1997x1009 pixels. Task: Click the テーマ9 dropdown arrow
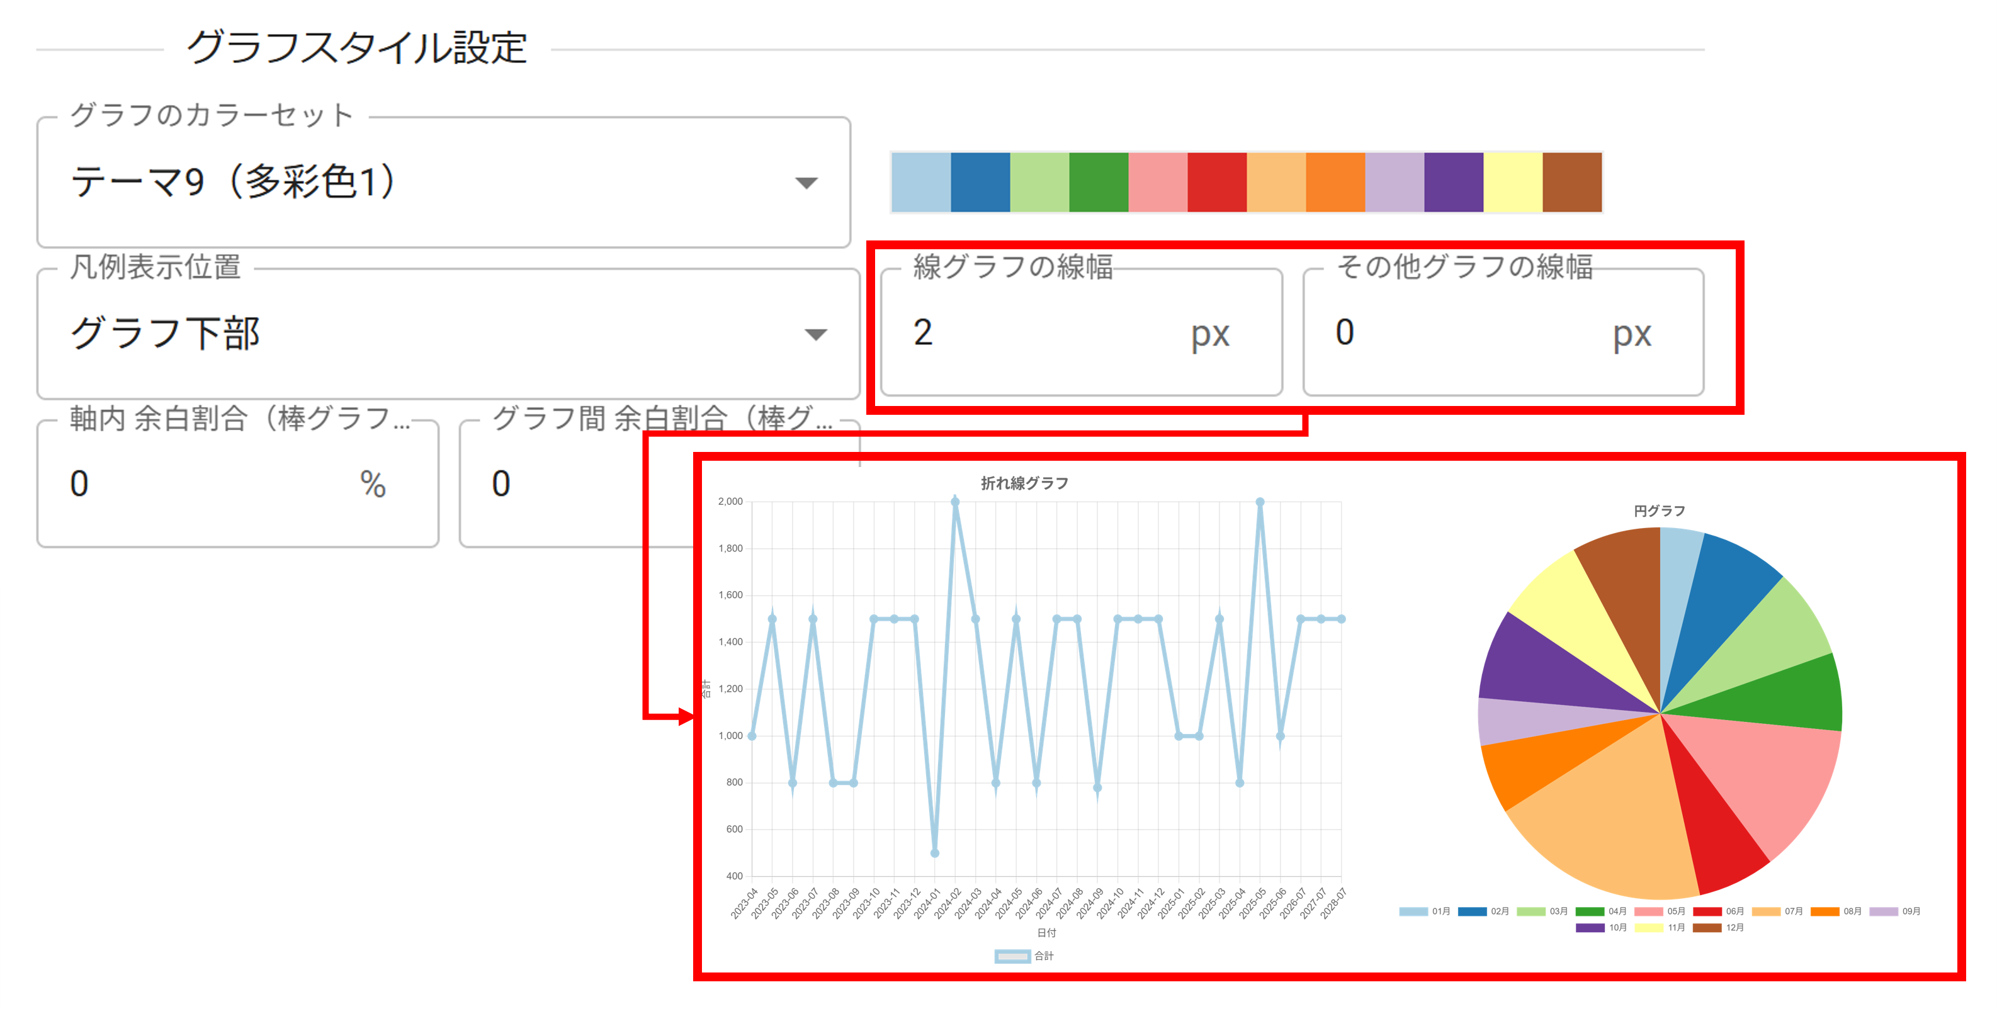(x=806, y=184)
